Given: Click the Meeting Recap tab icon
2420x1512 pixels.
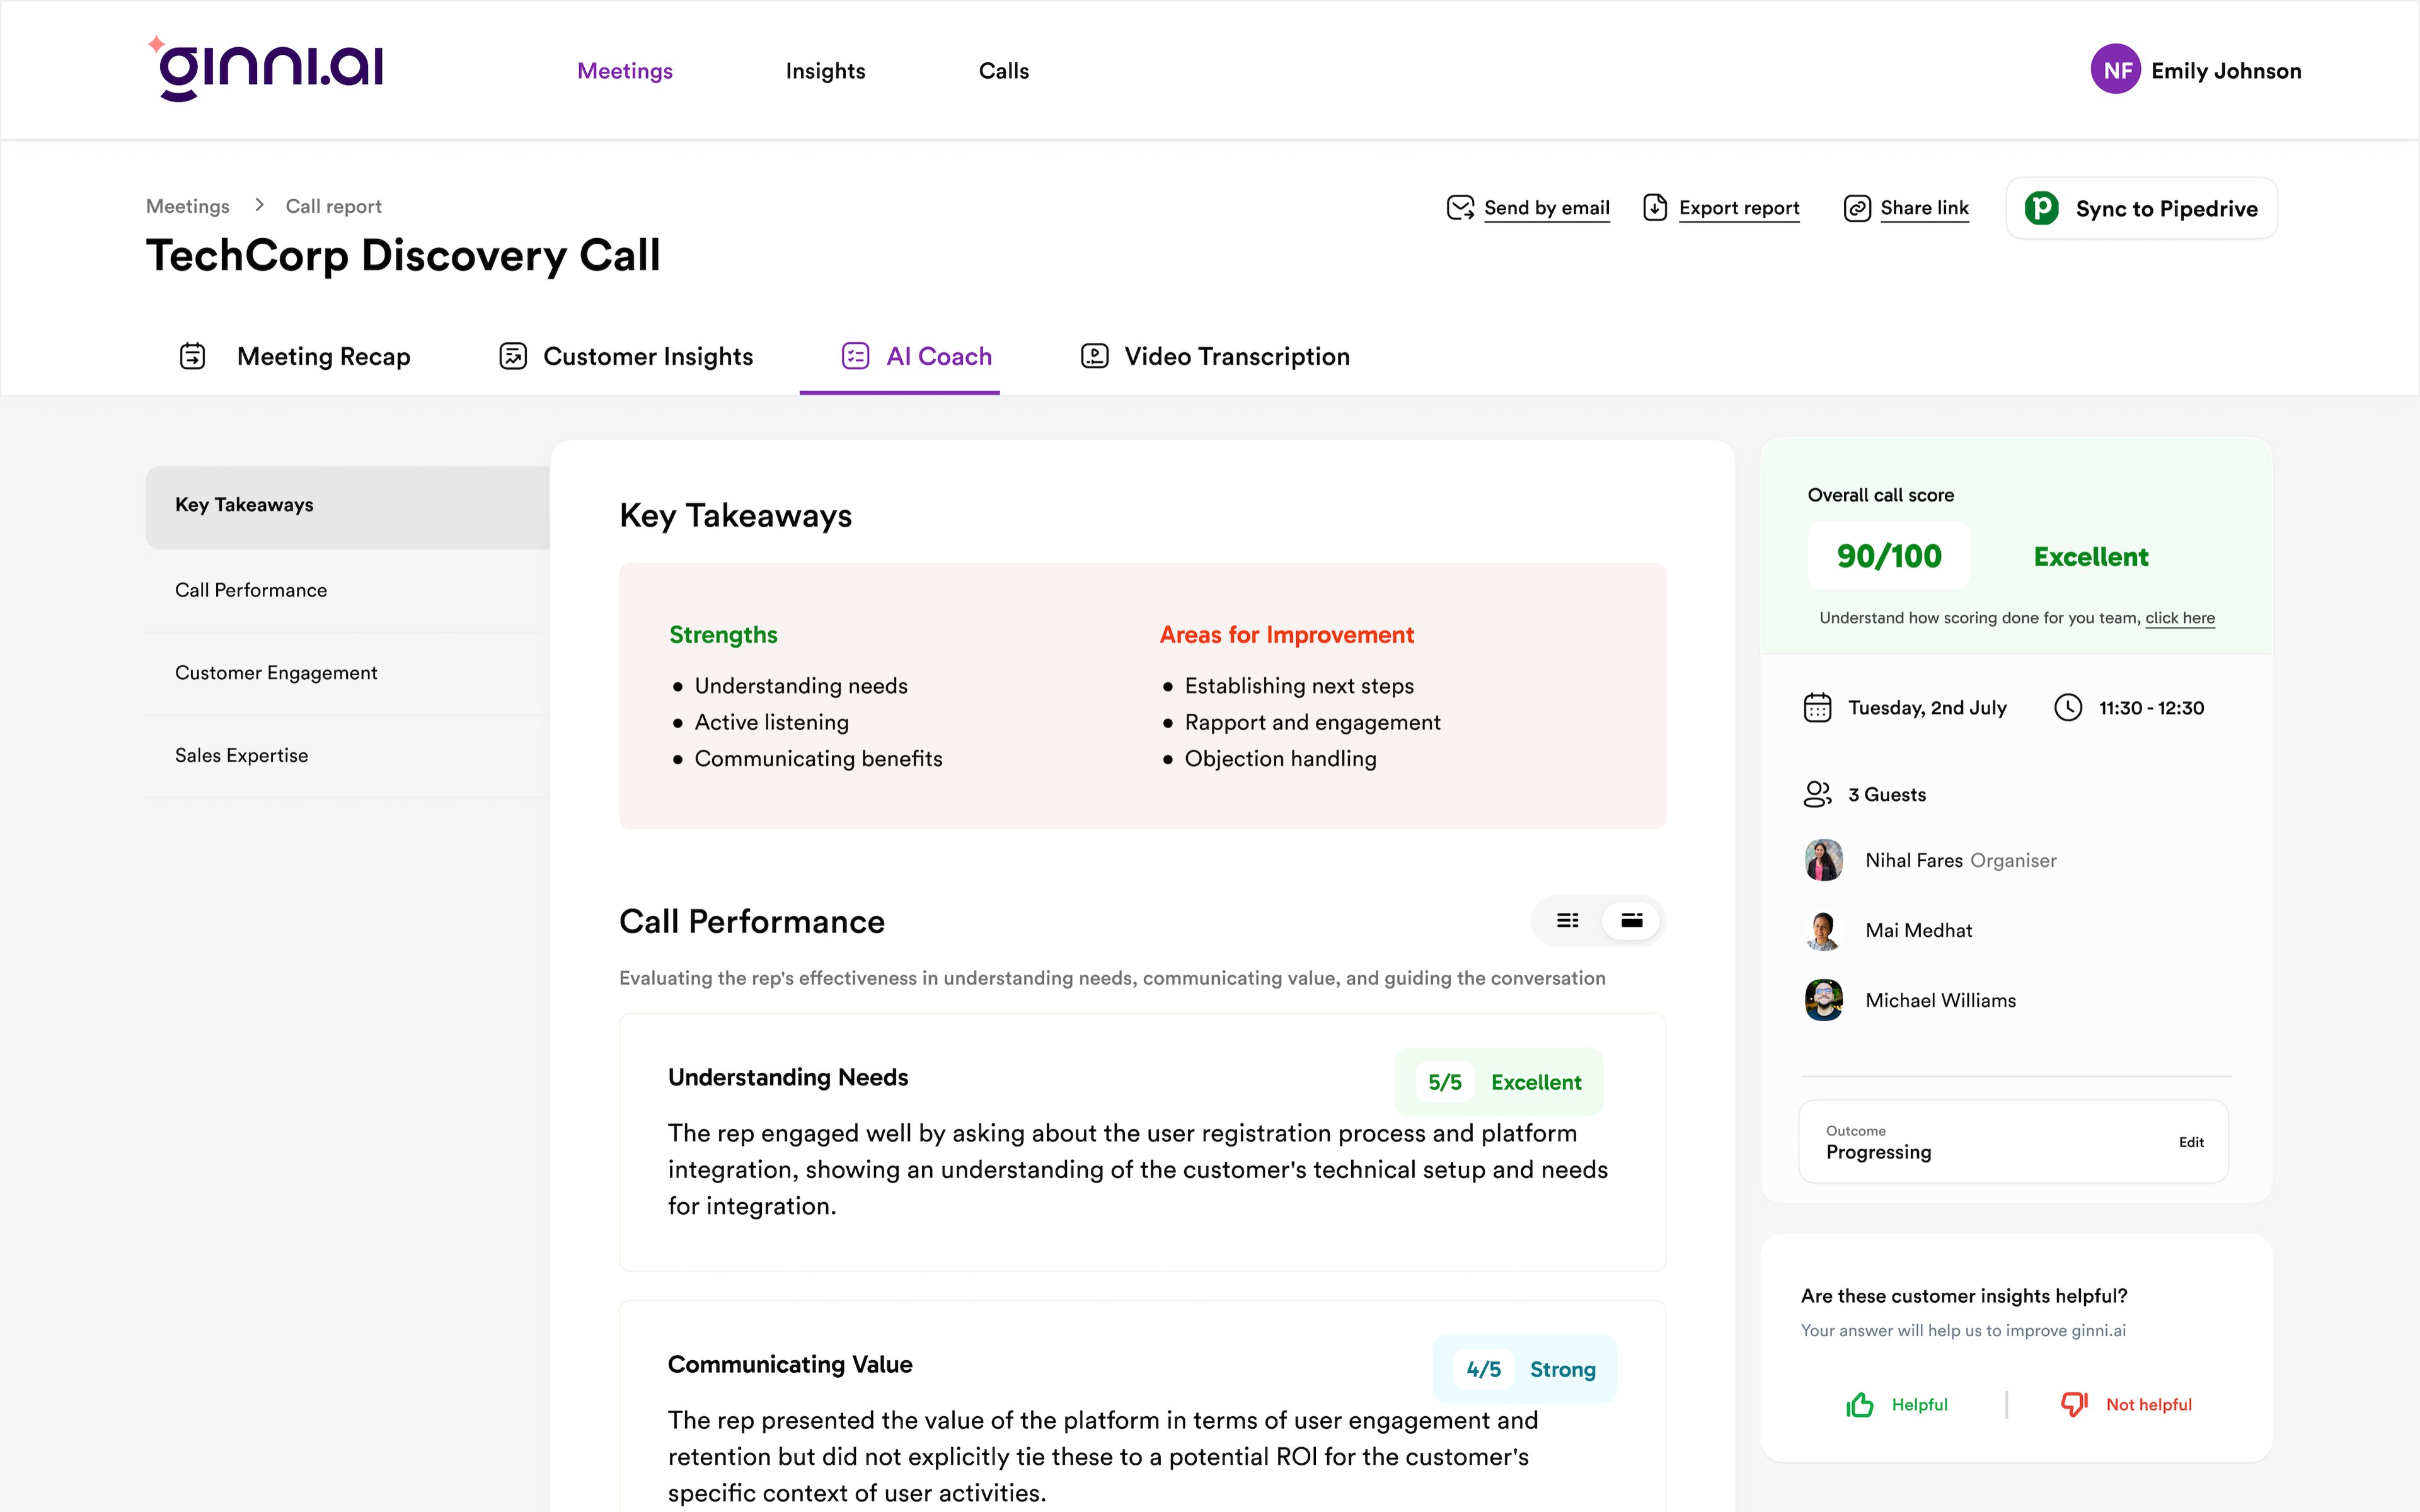Looking at the screenshot, I should point(192,356).
